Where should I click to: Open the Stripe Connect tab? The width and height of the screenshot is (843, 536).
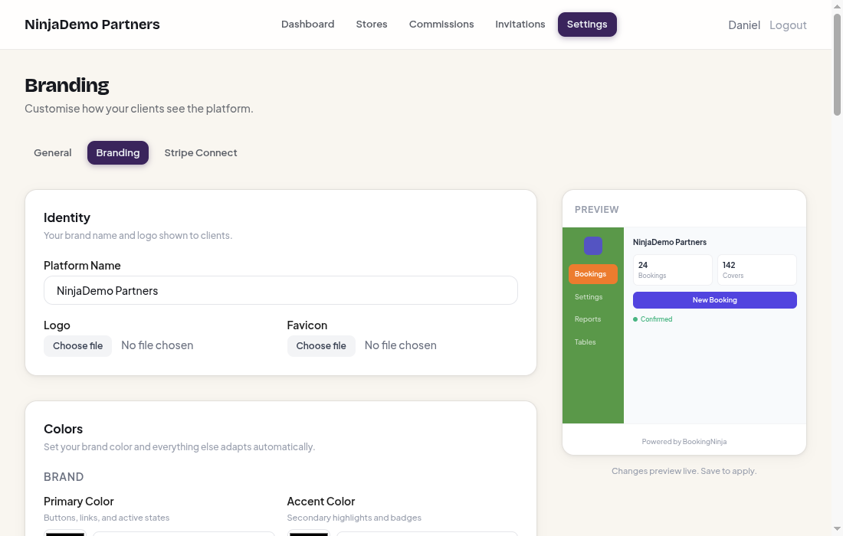point(201,152)
